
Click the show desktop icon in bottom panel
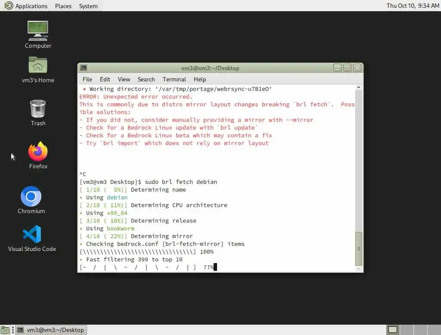(5, 330)
